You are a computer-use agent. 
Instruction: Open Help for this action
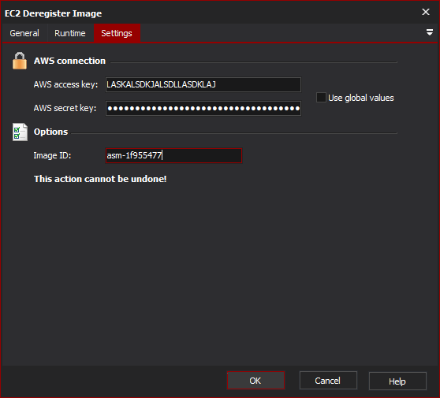[x=397, y=381]
